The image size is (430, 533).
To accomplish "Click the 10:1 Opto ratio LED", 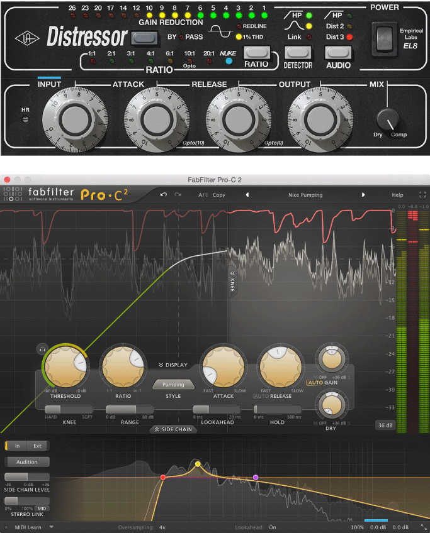I will [x=190, y=61].
